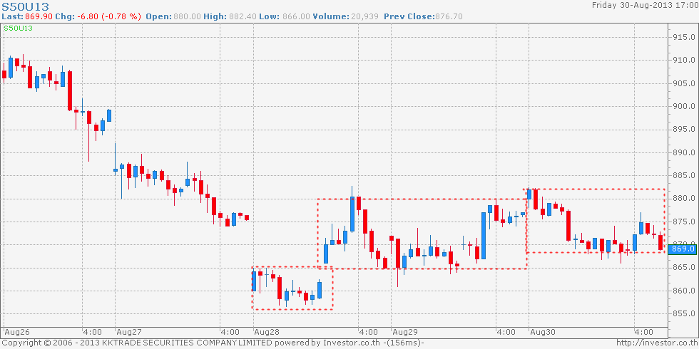This screenshot has width=699, height=349.
Task: Click the 910.0 price axis label
Action: coord(683,60)
